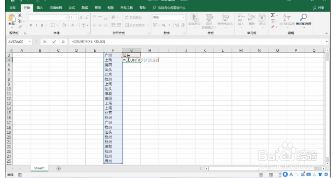The height and width of the screenshot is (178, 336).
Task: Click the Font Color A icon
Action: [x=73, y=25]
